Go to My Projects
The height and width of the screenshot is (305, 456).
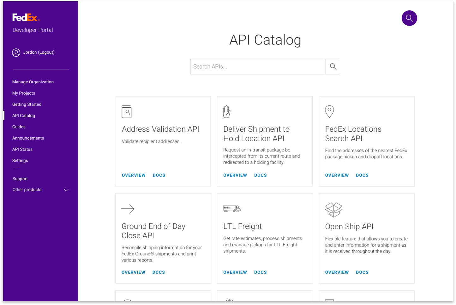coord(24,93)
